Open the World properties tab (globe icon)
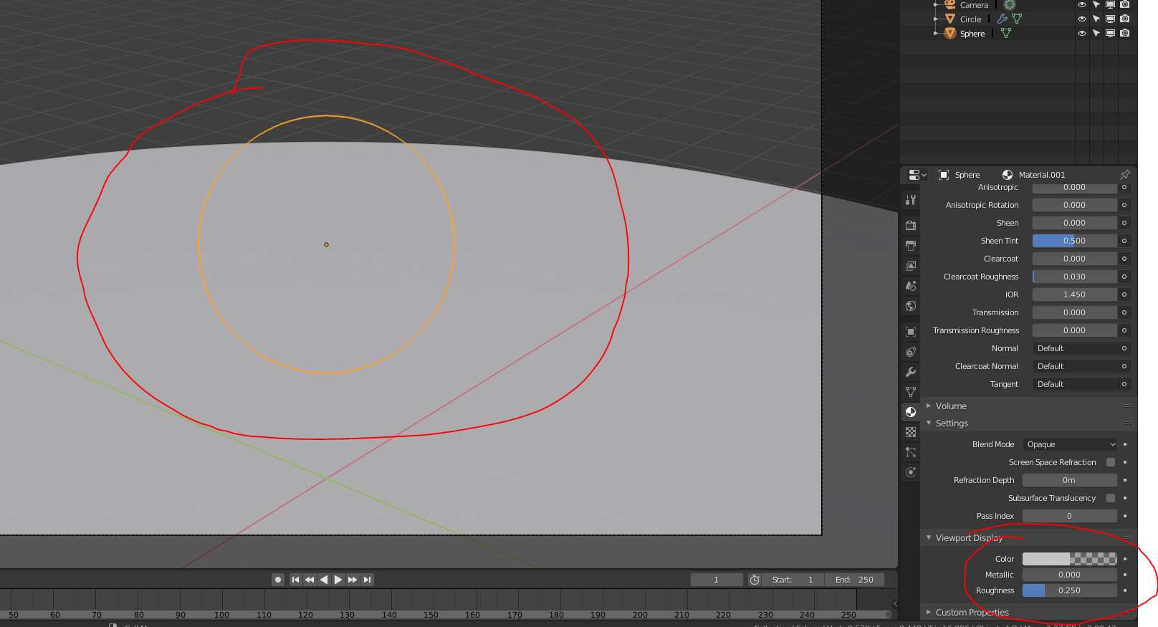 911,306
